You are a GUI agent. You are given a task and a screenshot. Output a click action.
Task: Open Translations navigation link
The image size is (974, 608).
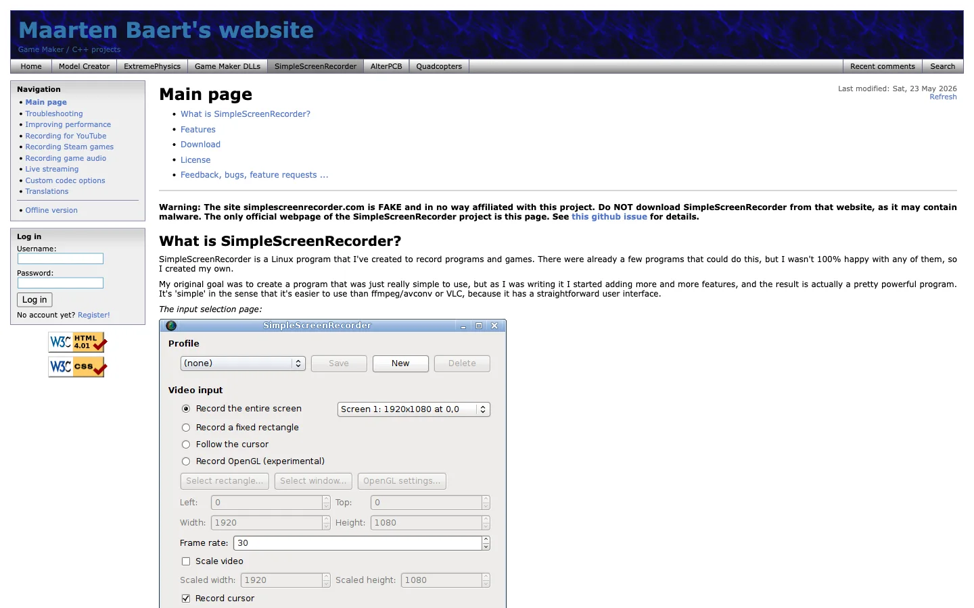[47, 192]
